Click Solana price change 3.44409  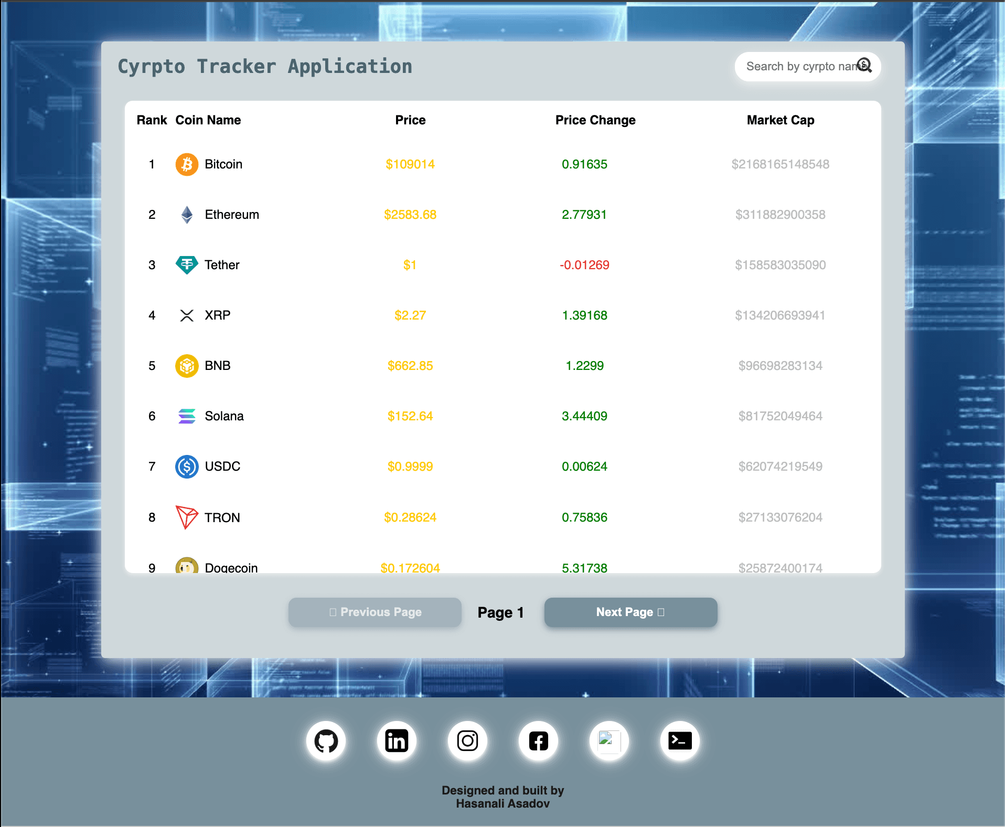coord(584,416)
